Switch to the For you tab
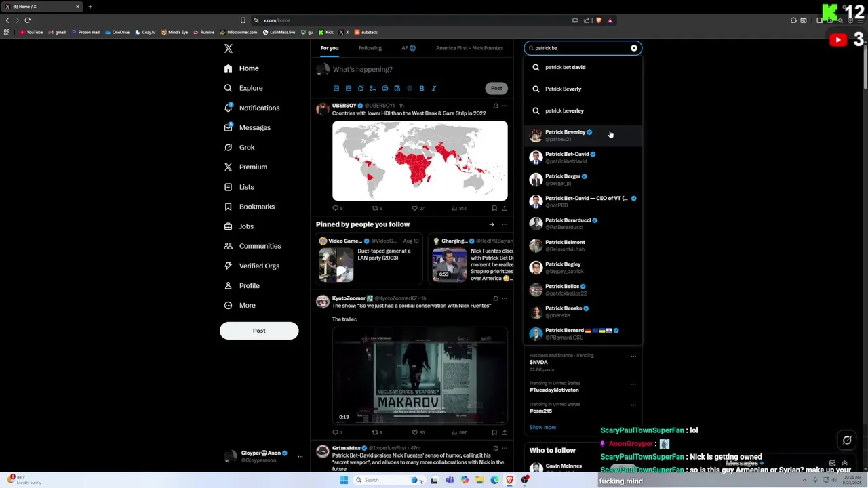Viewport: 868px width, 488px height. [330, 48]
